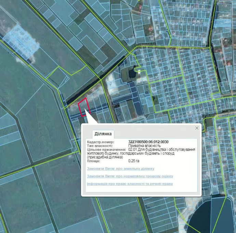
Task: Click the red-outlined selected parcel
Action: click(84, 107)
